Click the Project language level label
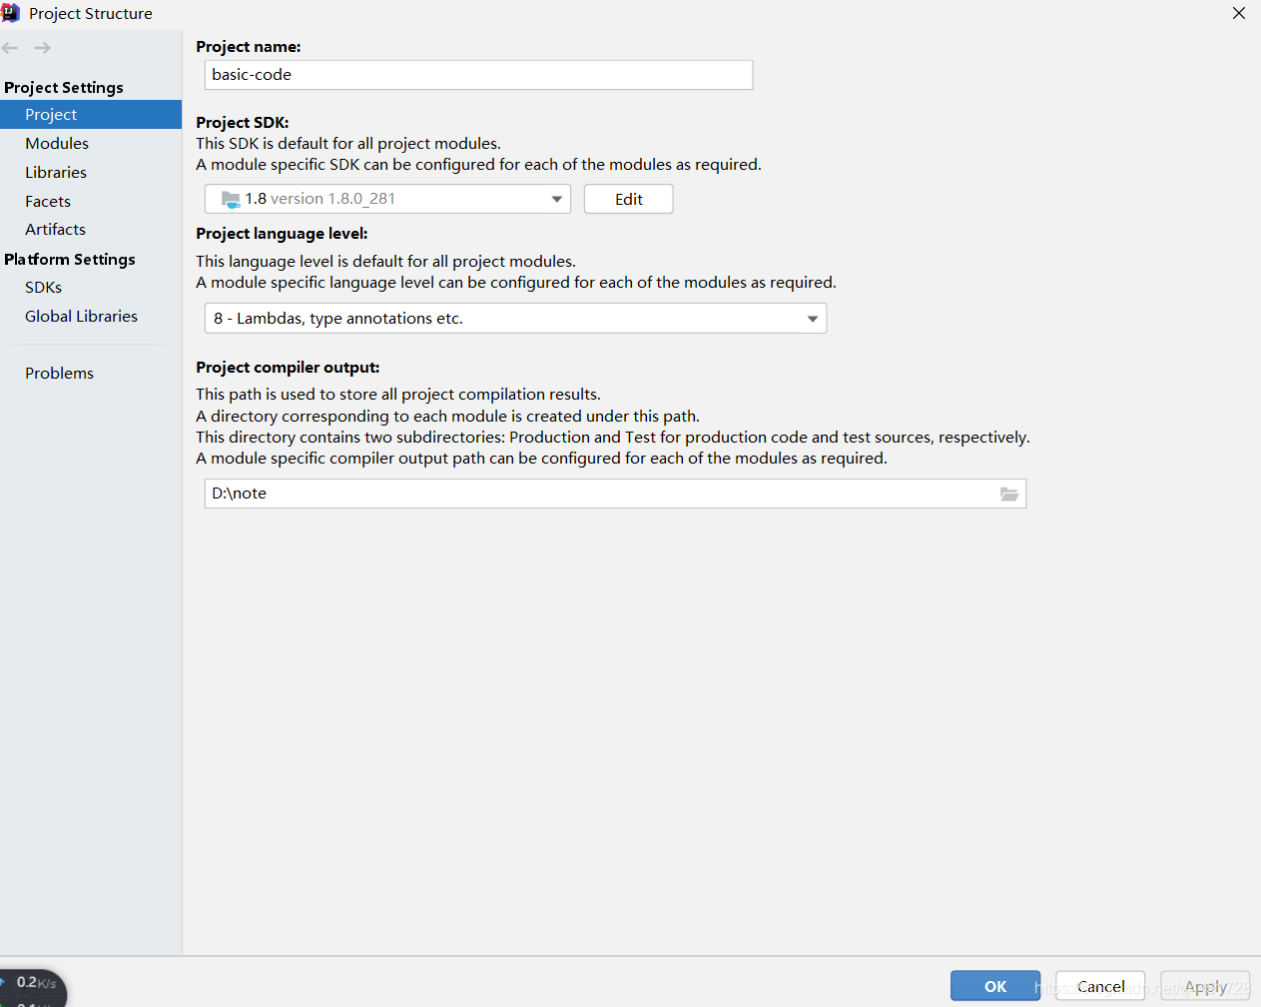The height and width of the screenshot is (1007, 1261). pos(282,233)
